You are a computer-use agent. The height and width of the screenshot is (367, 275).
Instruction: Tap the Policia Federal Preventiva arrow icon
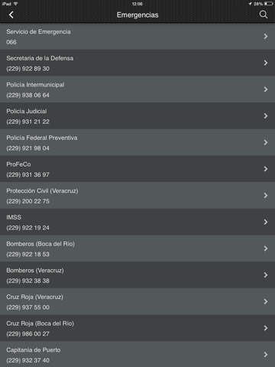266,142
